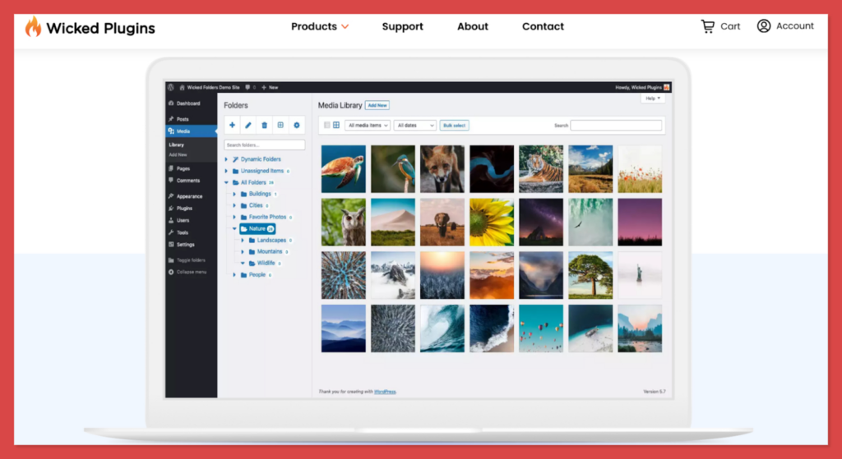
Task: Click the Search folders input field
Action: click(264, 145)
